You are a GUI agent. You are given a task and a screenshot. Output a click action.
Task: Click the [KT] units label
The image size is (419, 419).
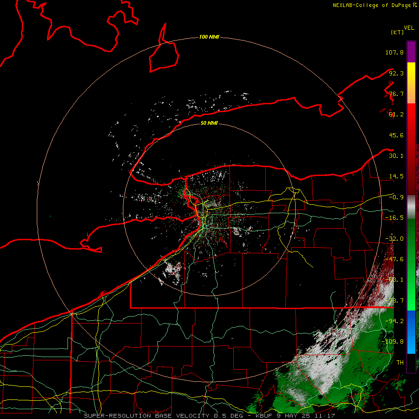click(x=398, y=32)
